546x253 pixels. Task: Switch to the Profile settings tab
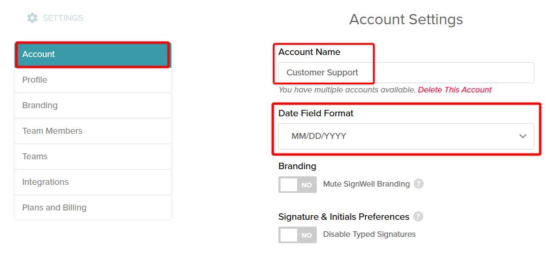(93, 80)
